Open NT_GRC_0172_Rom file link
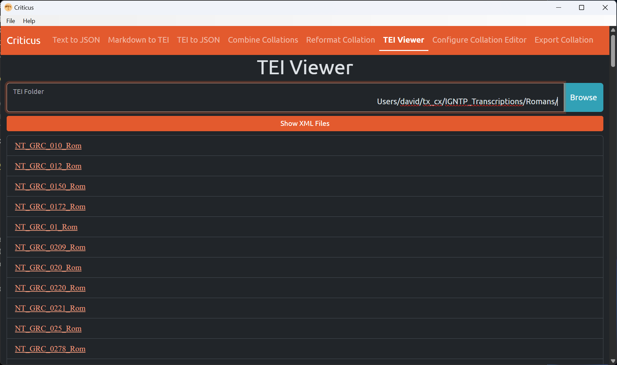The width and height of the screenshot is (617, 365). pyautogui.click(x=50, y=206)
